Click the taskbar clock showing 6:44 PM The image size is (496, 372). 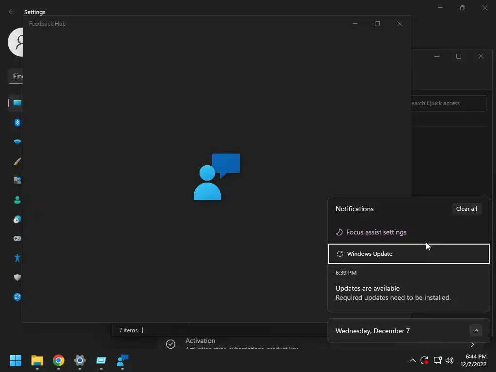tap(473, 360)
